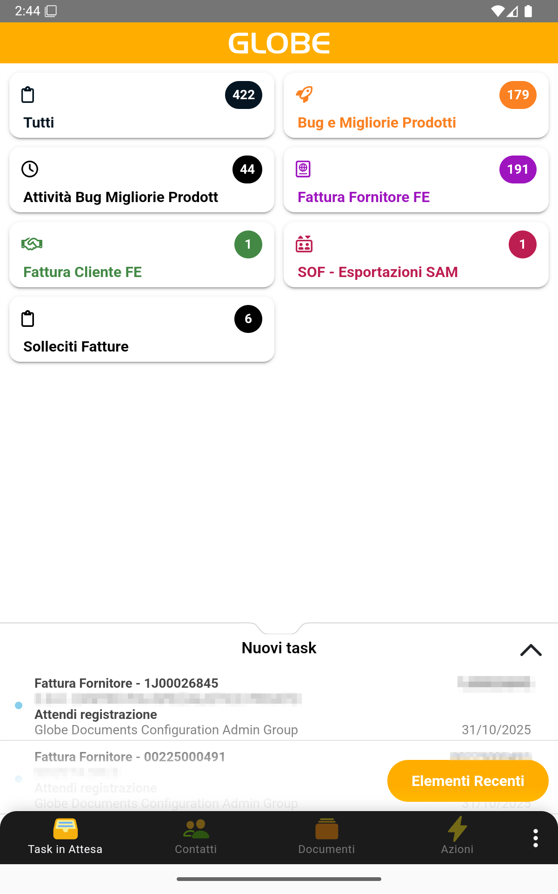The width and height of the screenshot is (558, 894).
Task: Select the Task in Attesa tab
Action: [x=65, y=837]
